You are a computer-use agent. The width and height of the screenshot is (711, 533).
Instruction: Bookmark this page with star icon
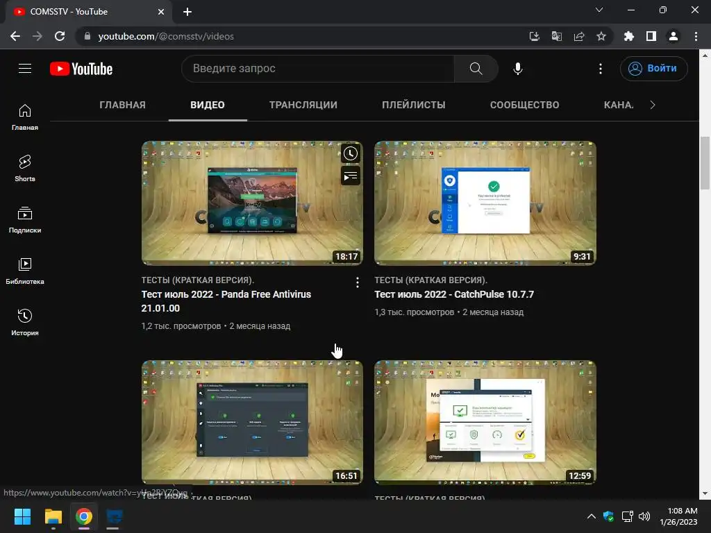(x=601, y=36)
